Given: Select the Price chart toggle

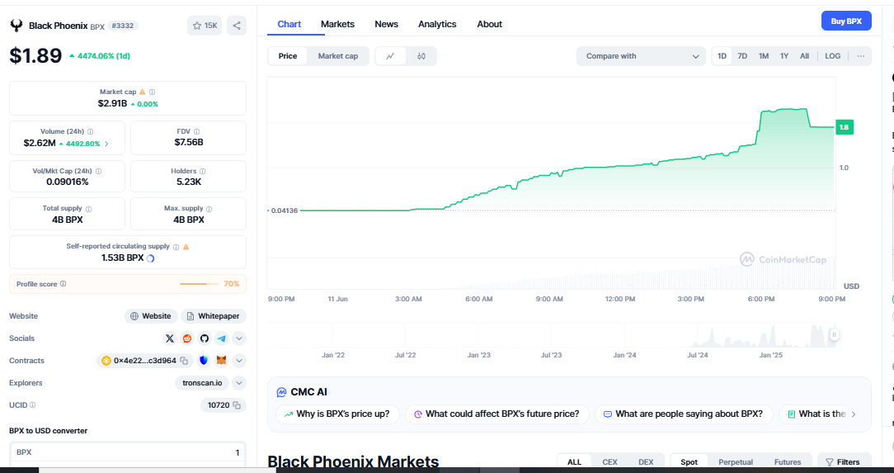Looking at the screenshot, I should pos(288,56).
